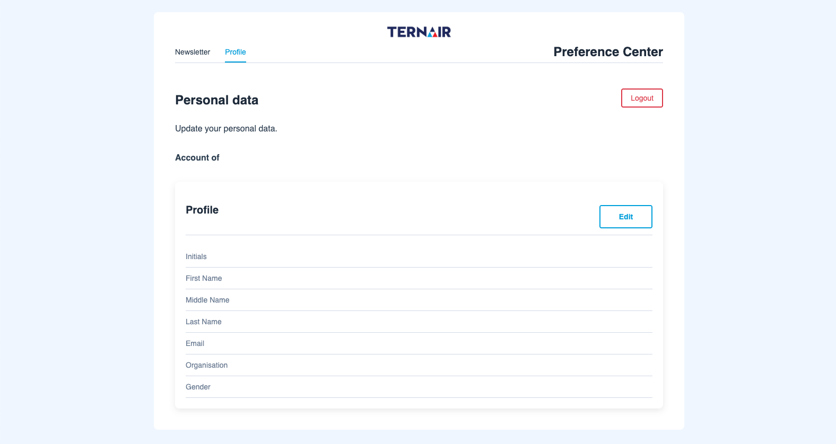The image size is (836, 444).
Task: Click the 'Account of' label
Action: tap(197, 157)
